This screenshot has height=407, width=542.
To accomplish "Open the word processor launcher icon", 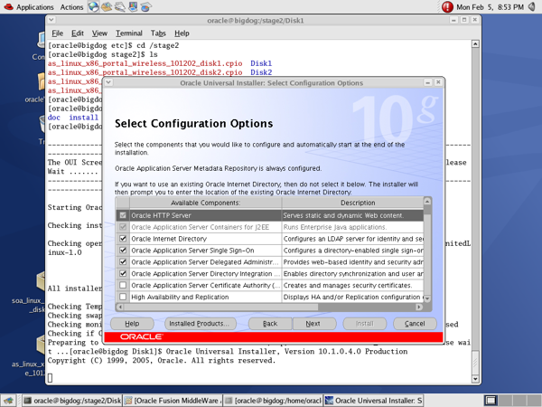I will tap(119, 6).
